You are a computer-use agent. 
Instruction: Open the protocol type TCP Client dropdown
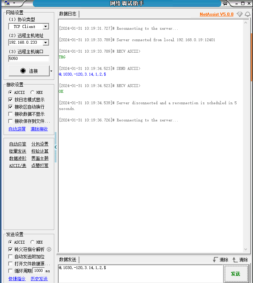(x=45, y=27)
